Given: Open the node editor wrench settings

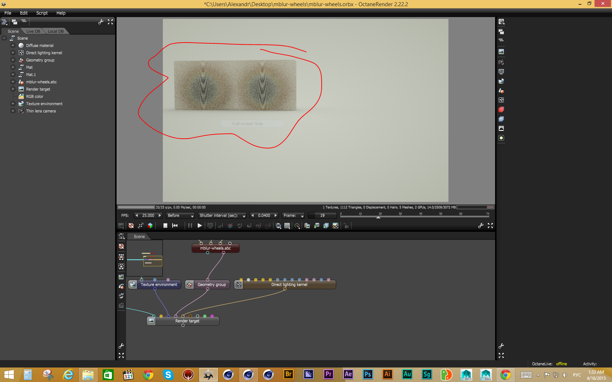Looking at the screenshot, I should pos(121,346).
